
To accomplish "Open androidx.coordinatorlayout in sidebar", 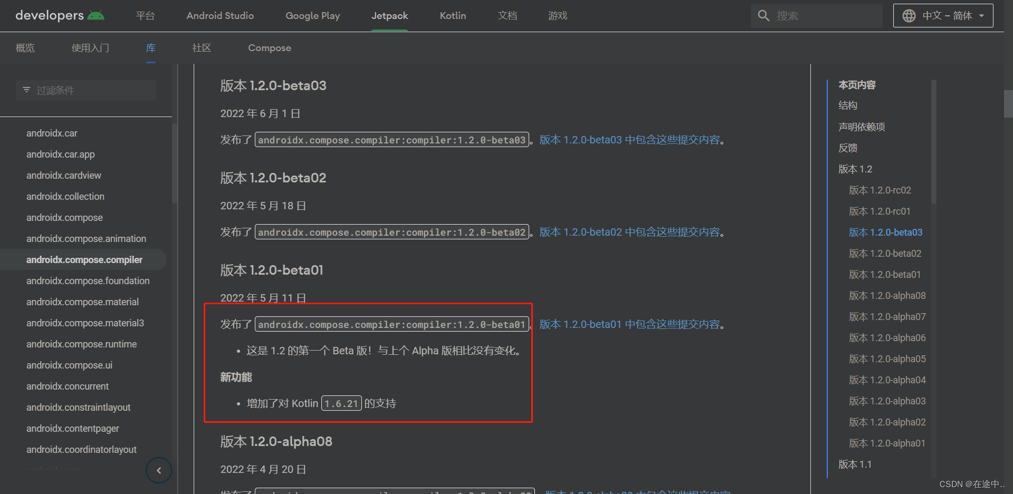I will tap(81, 450).
